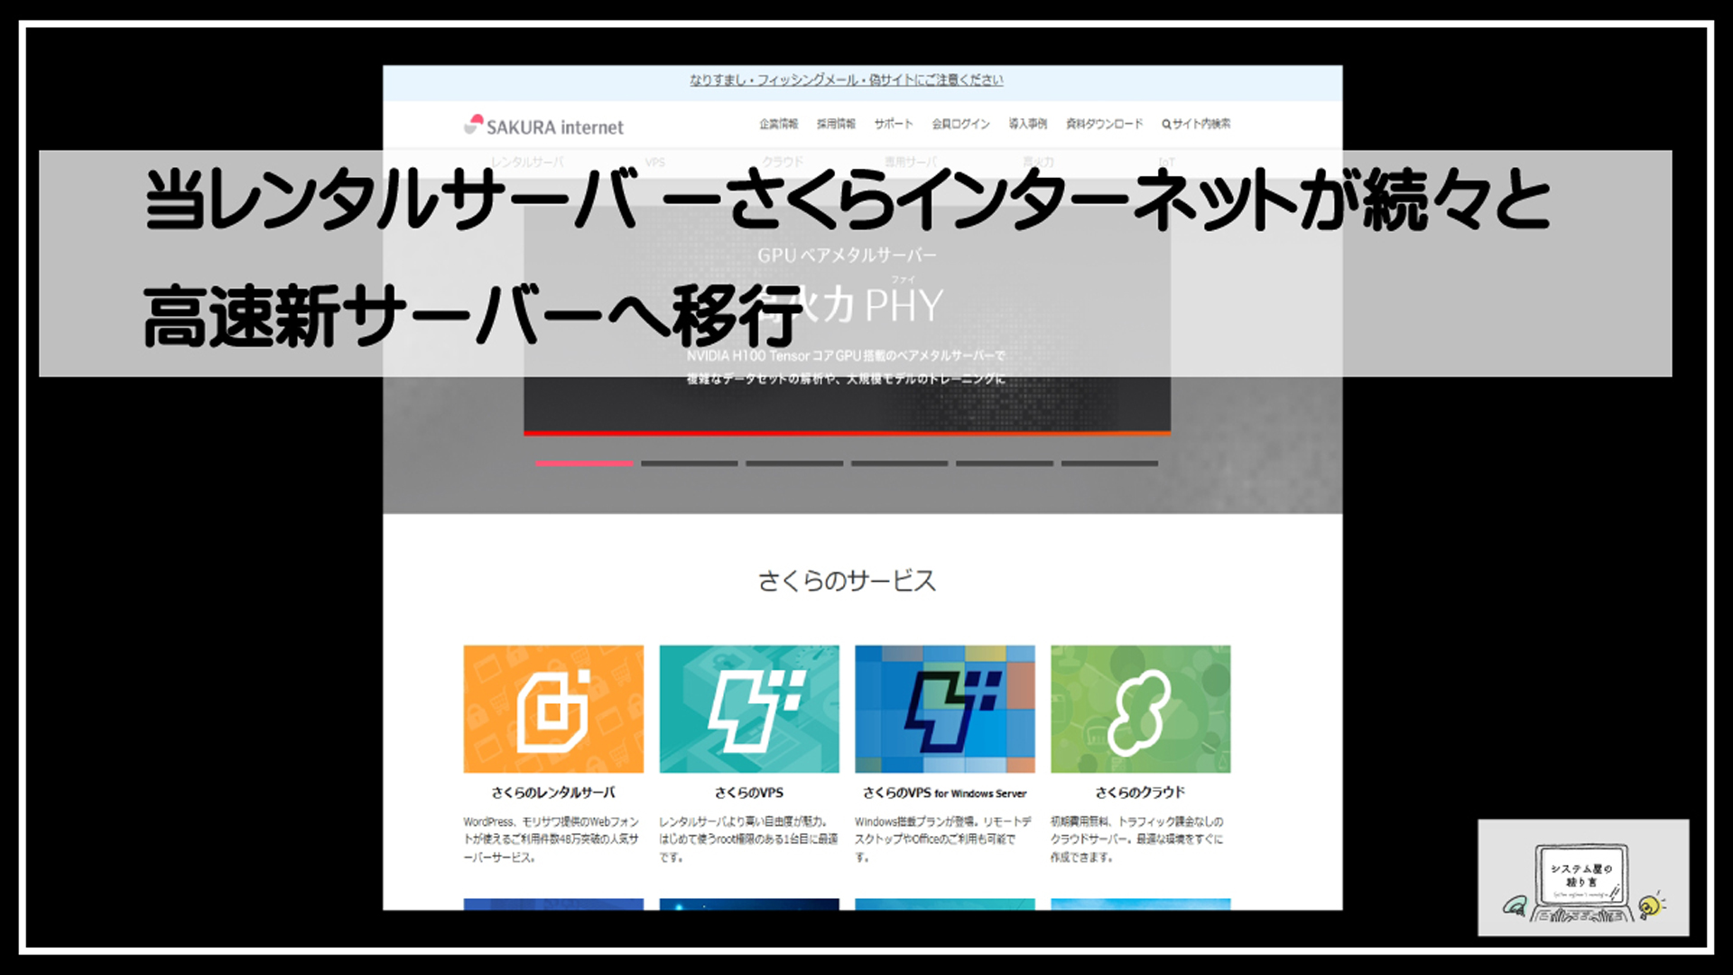Select the last carousel slide indicator
Image resolution: width=1733 pixels, height=975 pixels.
click(1109, 463)
